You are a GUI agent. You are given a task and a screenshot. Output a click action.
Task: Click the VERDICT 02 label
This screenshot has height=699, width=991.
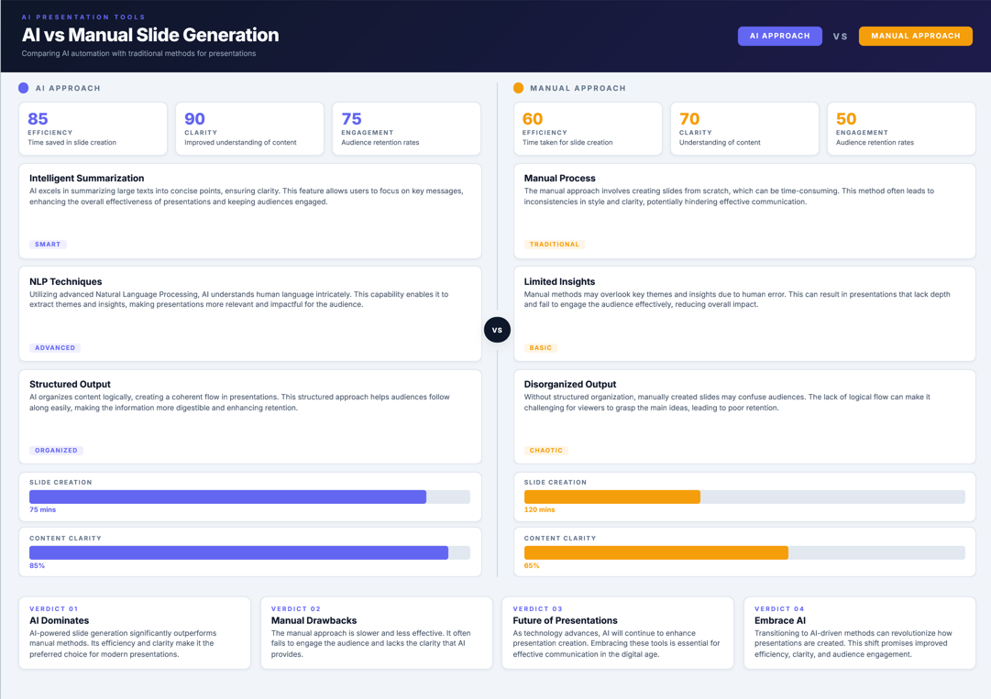click(296, 609)
